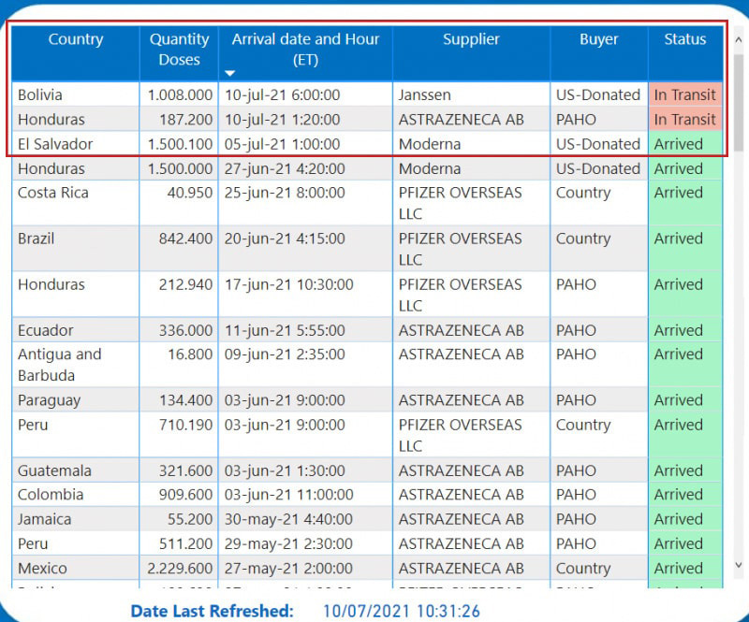The height and width of the screenshot is (622, 749).
Task: Click the PAHO buyer cell in Paraguay row
Action: [576, 400]
